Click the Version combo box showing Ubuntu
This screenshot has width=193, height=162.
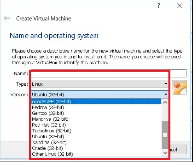100,95
